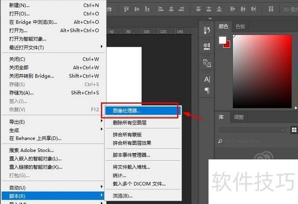This screenshot has height=204, width=298.
Task: Click the Align top edges icon
Action: tap(127, 9)
